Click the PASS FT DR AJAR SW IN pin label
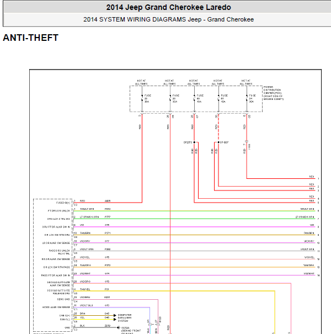Image resolution: width=331 pixels, height=334 pixels. pyautogui.click(x=56, y=275)
